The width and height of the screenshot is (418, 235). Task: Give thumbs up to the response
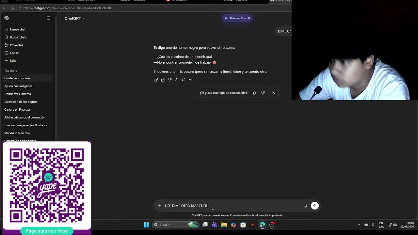[x=163, y=80]
